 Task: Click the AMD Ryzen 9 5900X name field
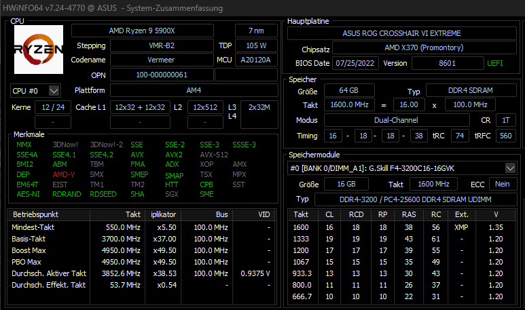[143, 31]
